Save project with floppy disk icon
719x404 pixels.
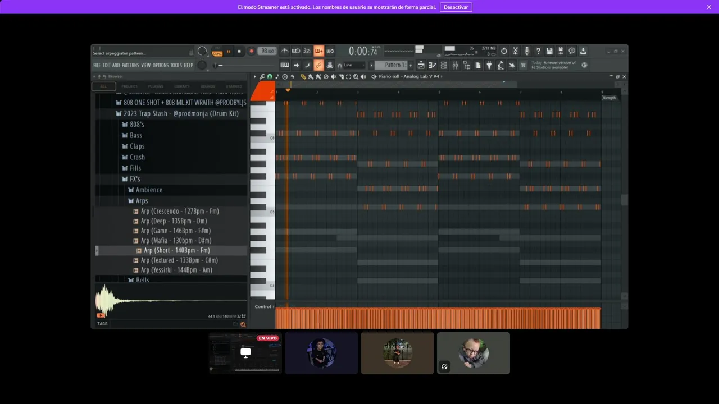[x=549, y=51]
